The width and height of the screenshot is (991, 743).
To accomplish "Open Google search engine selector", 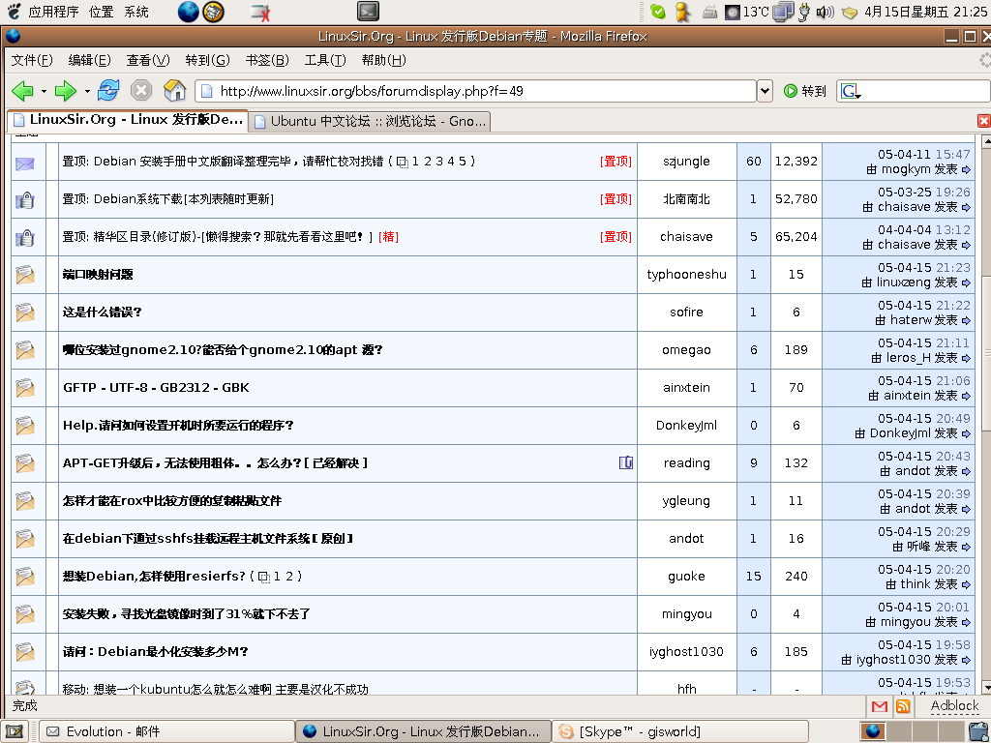I will click(851, 92).
